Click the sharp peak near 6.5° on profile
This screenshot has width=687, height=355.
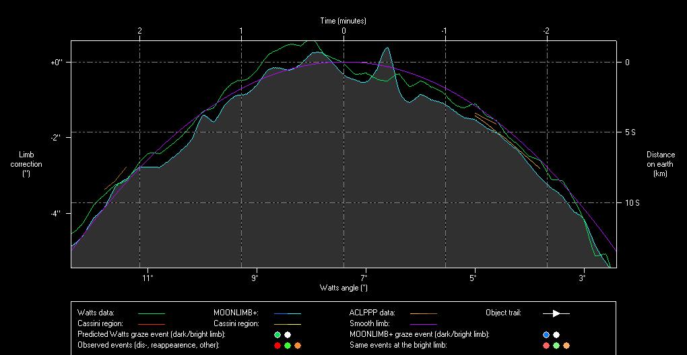pyautogui.click(x=386, y=48)
